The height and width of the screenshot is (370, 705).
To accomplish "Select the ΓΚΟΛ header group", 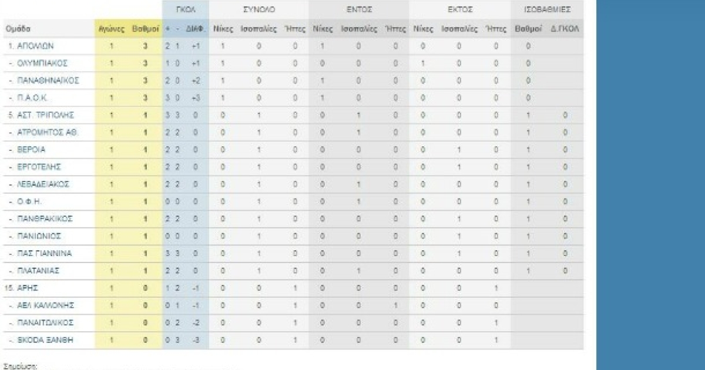I will (x=185, y=10).
